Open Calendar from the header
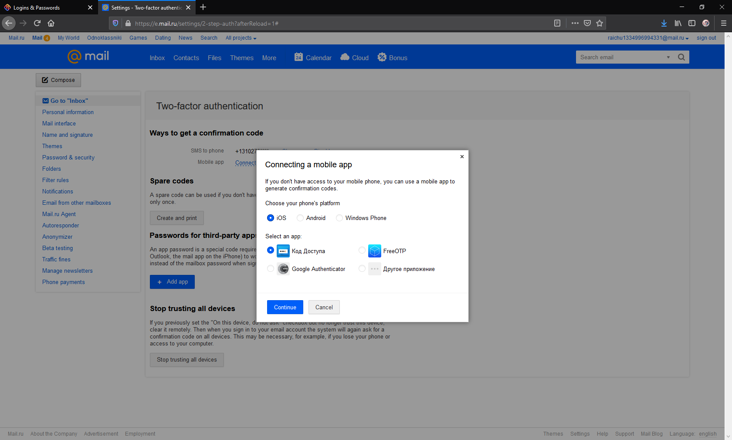This screenshot has width=732, height=440. (313, 57)
